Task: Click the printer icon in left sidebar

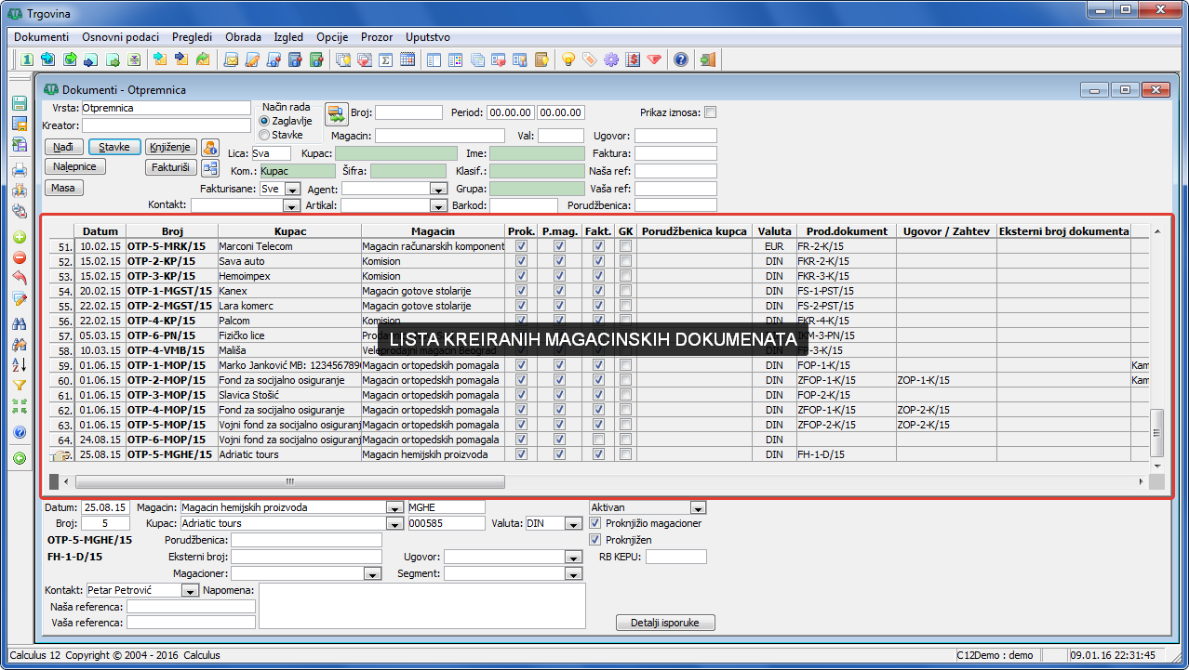Action: (x=19, y=170)
